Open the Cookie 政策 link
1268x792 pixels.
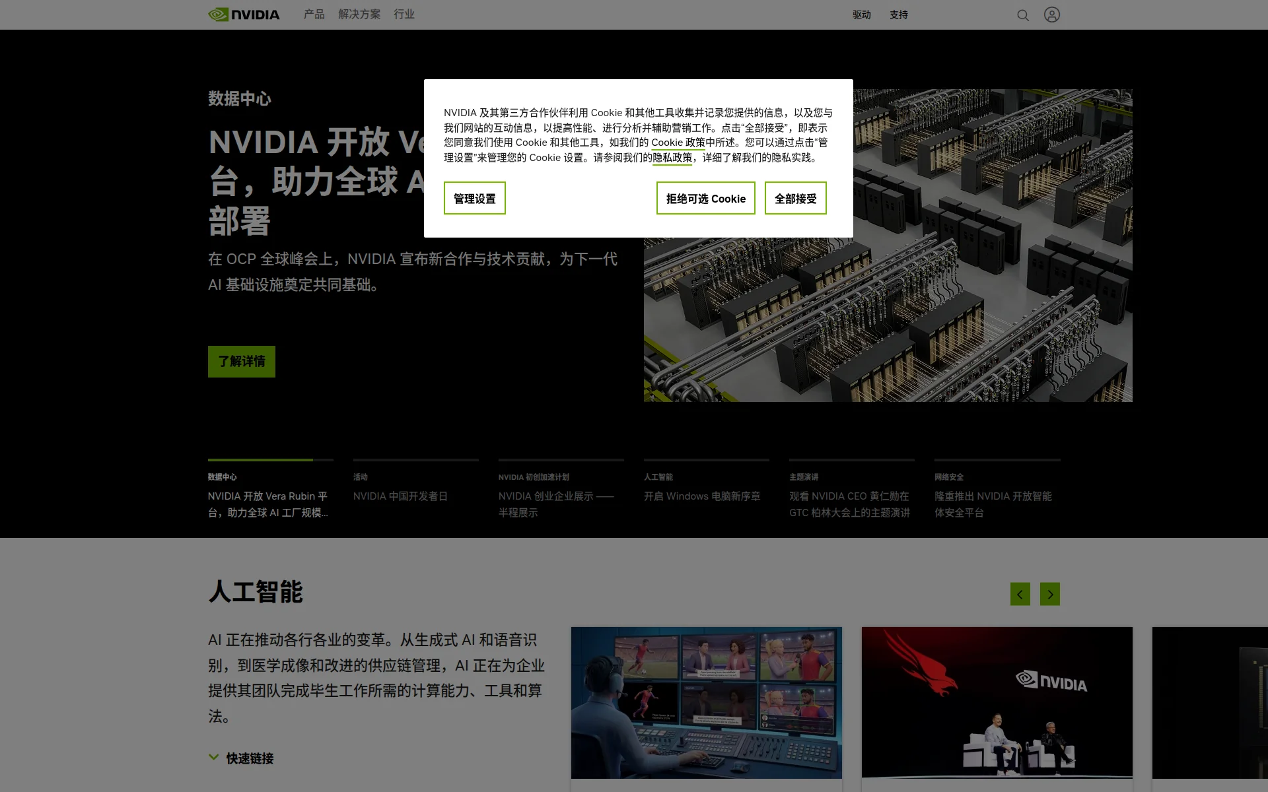pyautogui.click(x=678, y=143)
